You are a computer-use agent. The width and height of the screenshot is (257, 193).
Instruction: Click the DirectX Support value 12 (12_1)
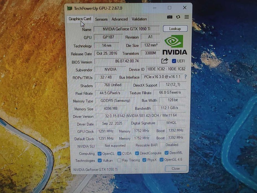coord(173,84)
